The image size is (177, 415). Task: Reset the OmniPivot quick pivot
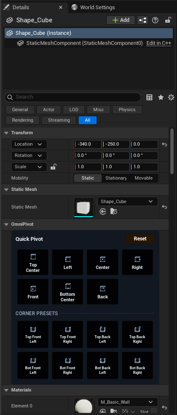(140, 239)
